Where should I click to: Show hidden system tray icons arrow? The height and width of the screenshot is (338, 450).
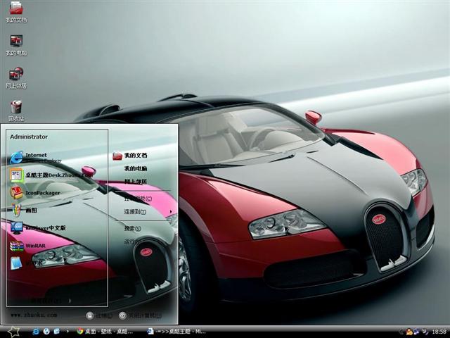click(x=401, y=332)
